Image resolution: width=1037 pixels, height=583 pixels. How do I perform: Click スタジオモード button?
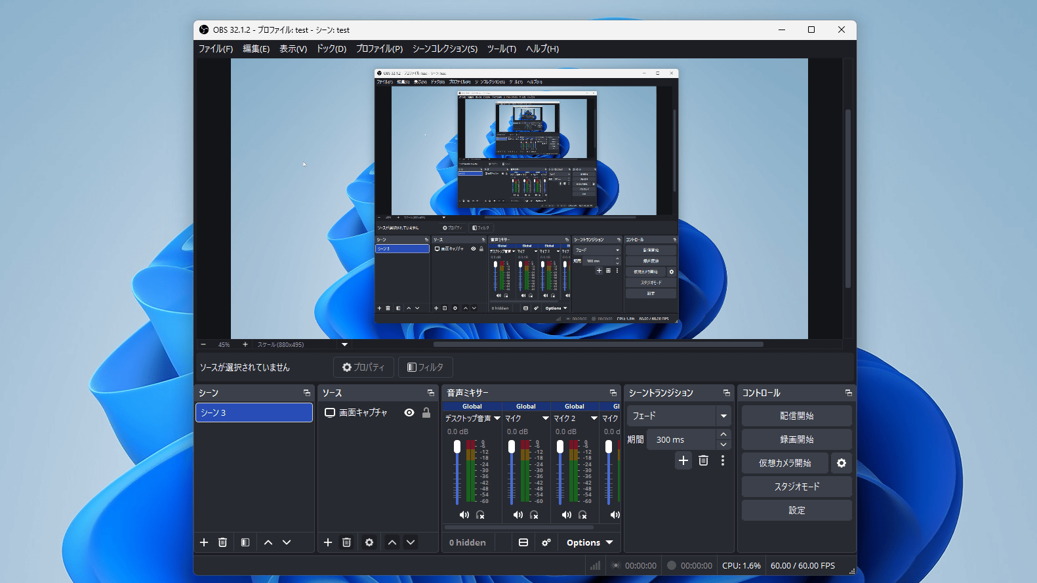tap(796, 487)
